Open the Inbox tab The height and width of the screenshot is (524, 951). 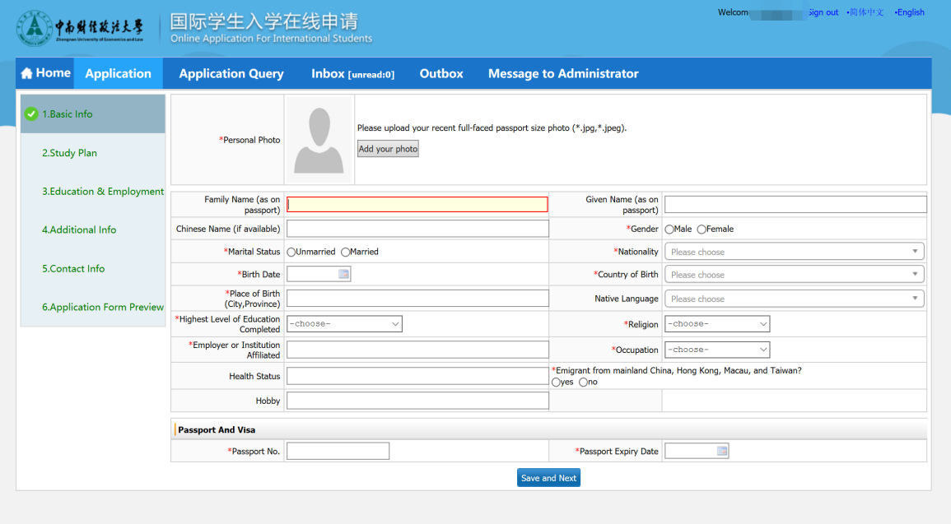352,73
